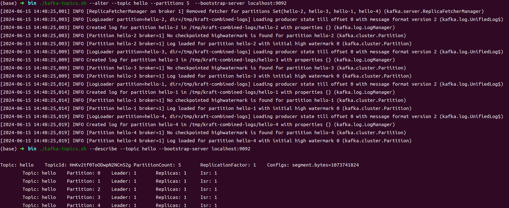Click ./kafka-topics.sh in the describe command
This screenshot has width=509, height=208.
[x=63, y=149]
